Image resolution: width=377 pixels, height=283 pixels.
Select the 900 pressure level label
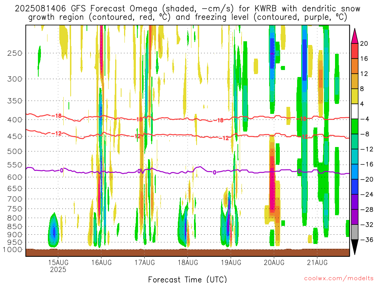[15, 235]
